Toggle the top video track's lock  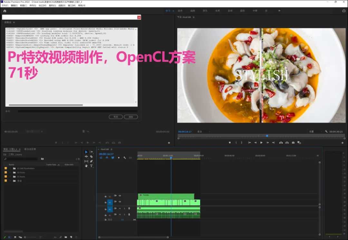pos(105,196)
